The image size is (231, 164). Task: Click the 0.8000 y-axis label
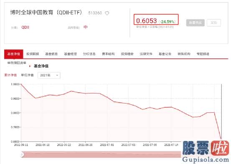click(15, 113)
